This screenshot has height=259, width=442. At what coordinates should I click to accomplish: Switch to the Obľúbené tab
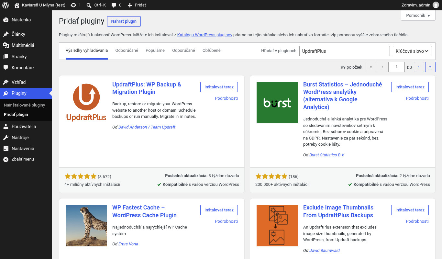pos(212,51)
